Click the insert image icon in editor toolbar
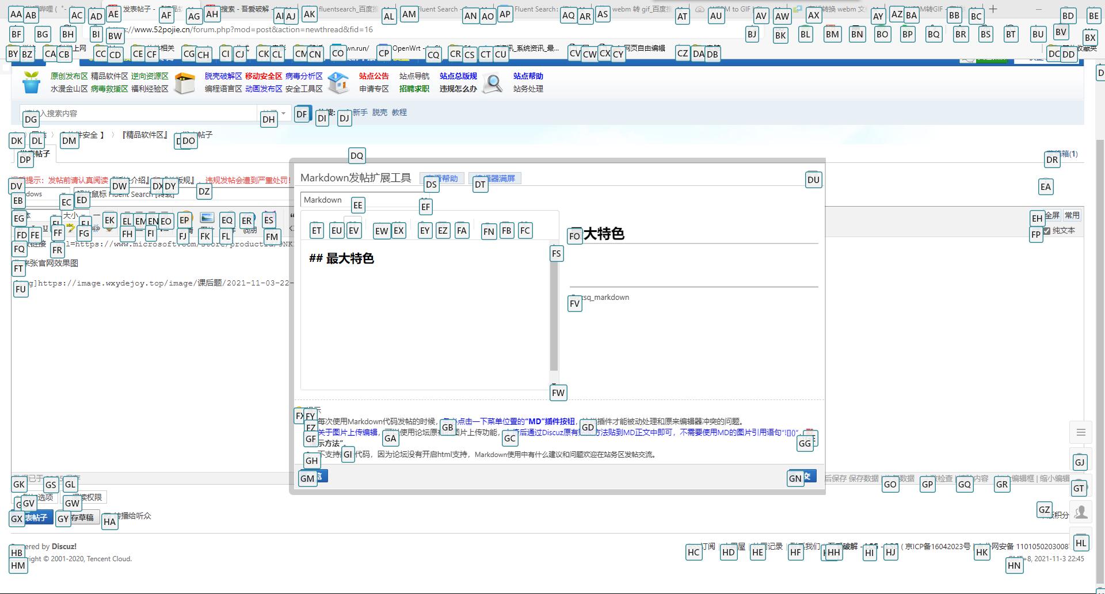Viewport: 1105px width, 594px height. pos(207,218)
